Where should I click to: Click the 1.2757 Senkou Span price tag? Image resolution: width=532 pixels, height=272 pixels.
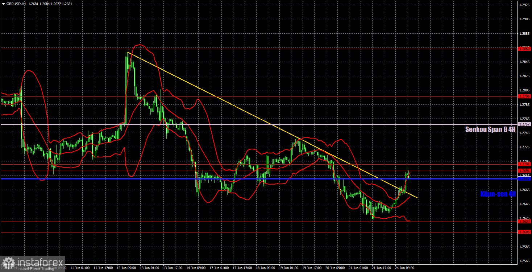(x=524, y=124)
